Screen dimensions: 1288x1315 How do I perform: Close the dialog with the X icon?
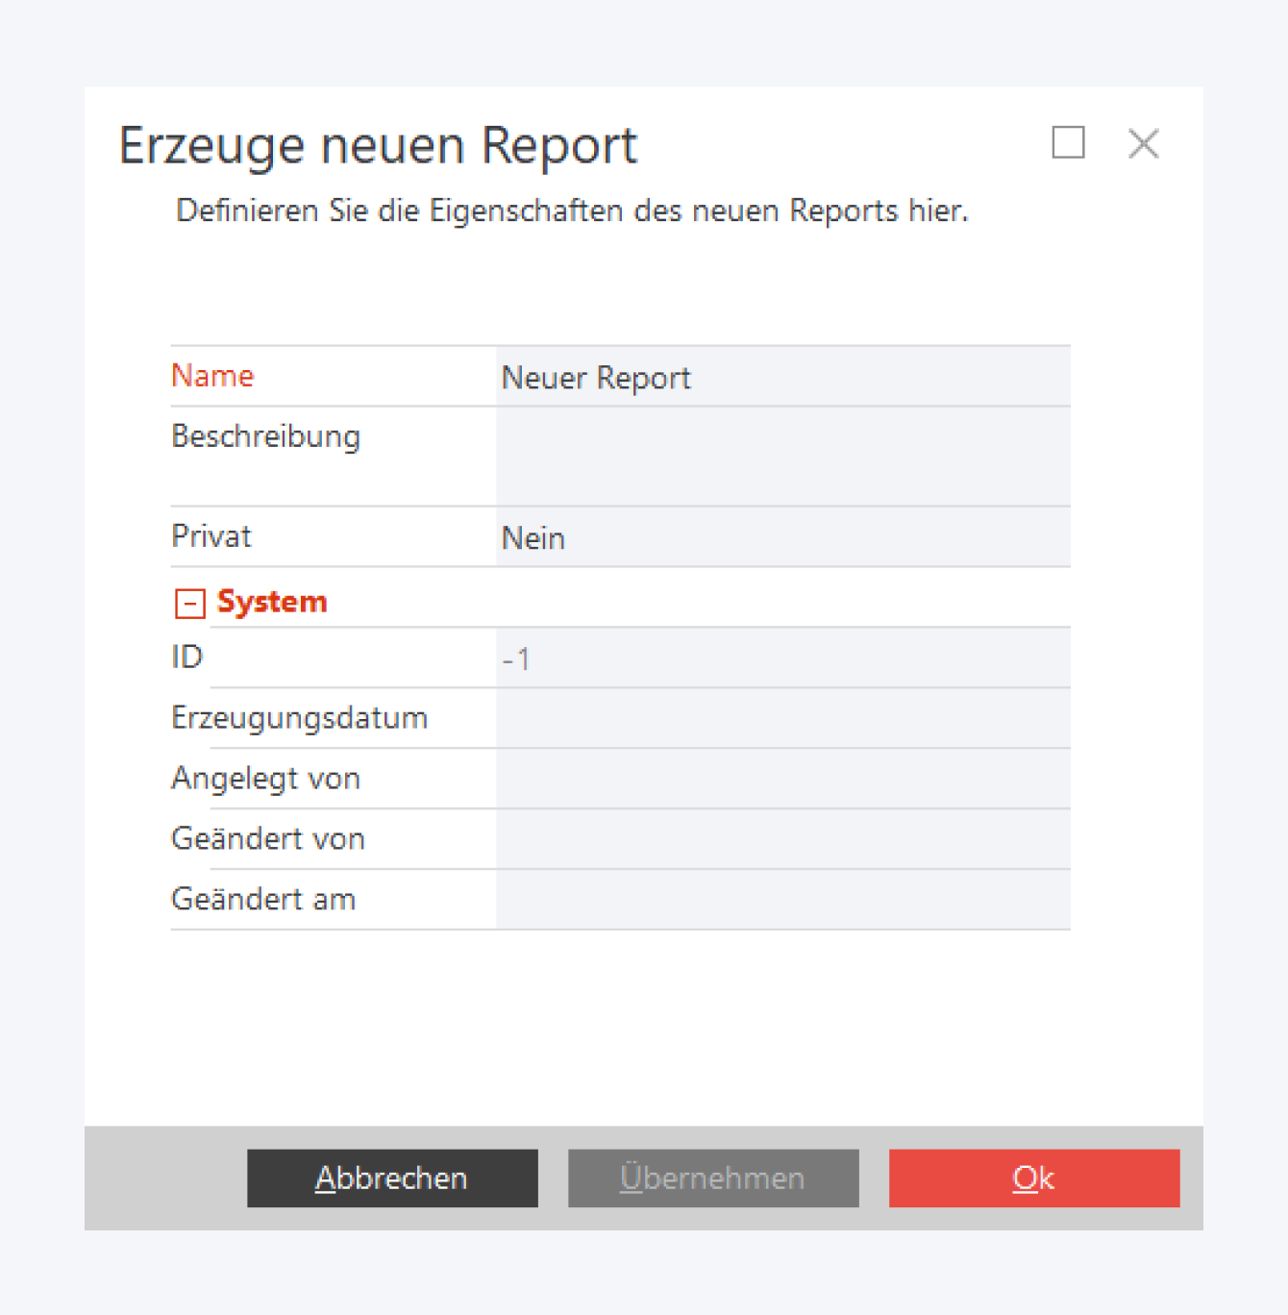click(1143, 144)
